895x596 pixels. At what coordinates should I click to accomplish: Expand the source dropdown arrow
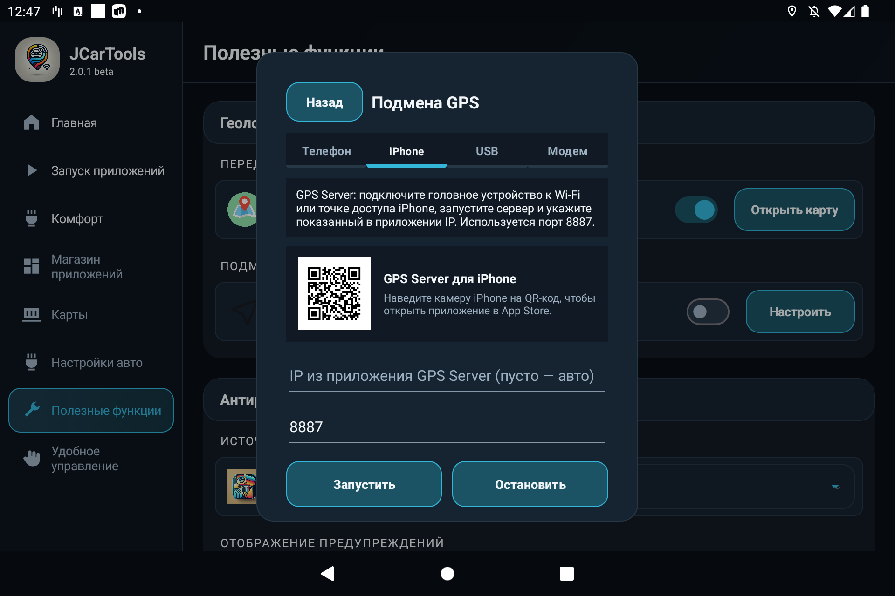pyautogui.click(x=835, y=487)
